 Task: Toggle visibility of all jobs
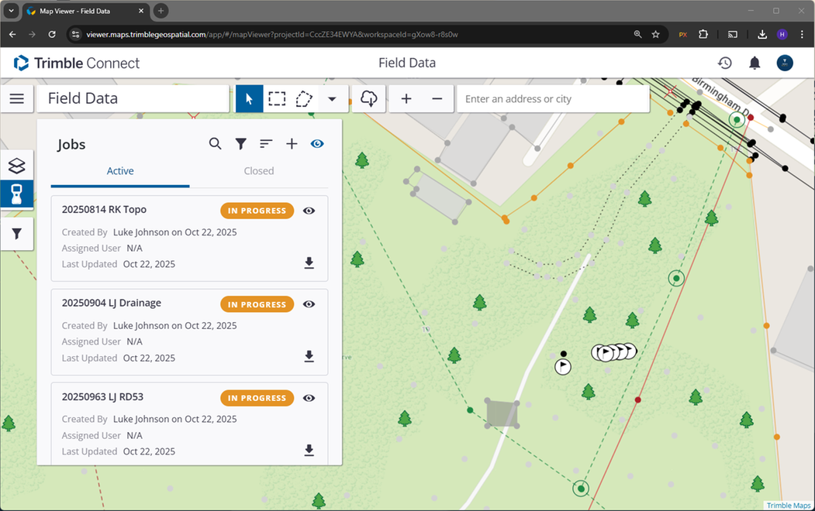coord(317,144)
